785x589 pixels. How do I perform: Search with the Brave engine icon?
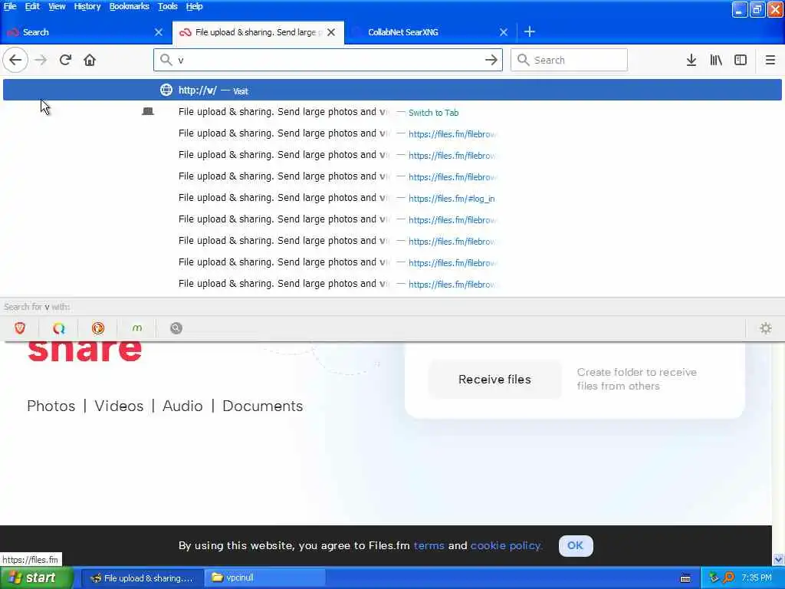click(20, 328)
